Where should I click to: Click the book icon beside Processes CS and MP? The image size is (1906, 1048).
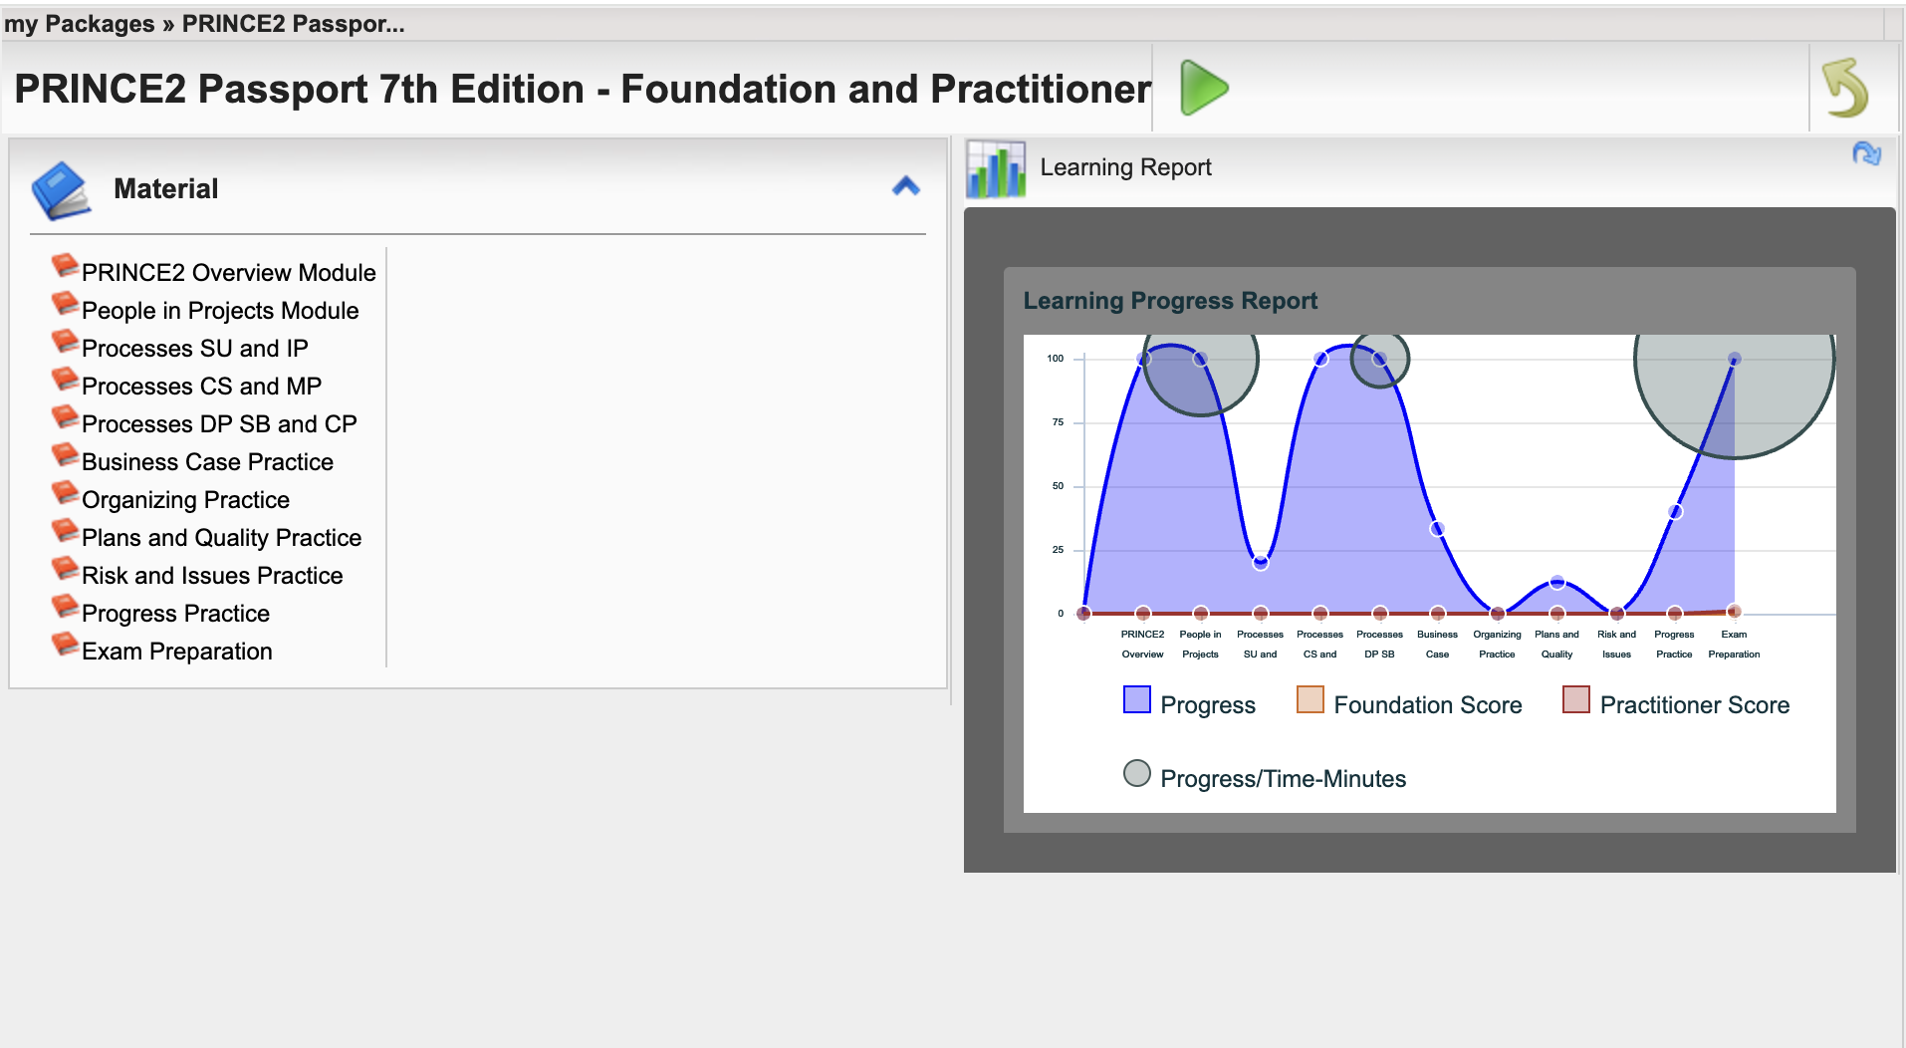(65, 380)
